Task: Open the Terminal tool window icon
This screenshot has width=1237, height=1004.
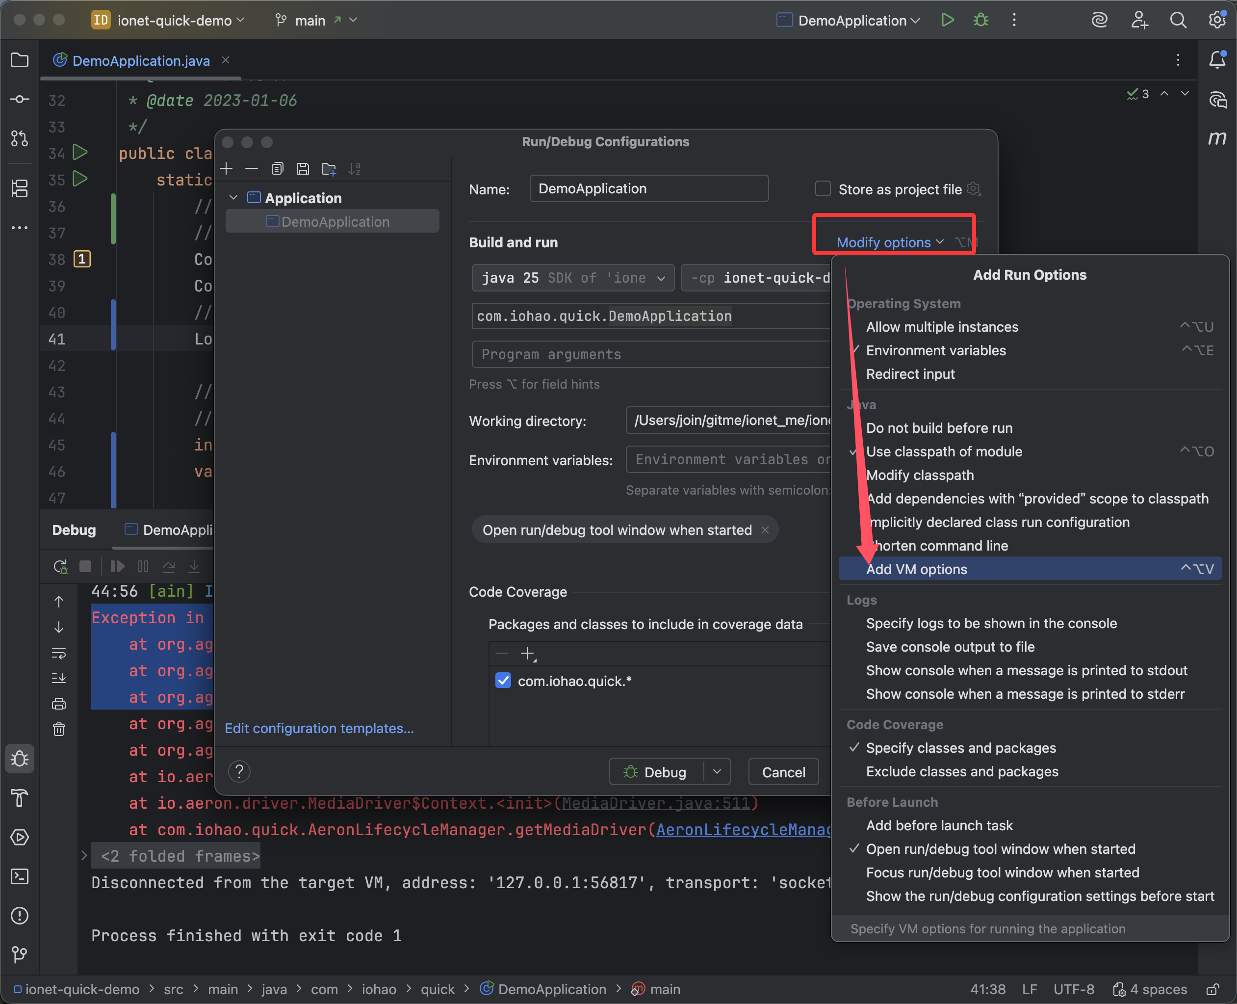Action: [20, 876]
